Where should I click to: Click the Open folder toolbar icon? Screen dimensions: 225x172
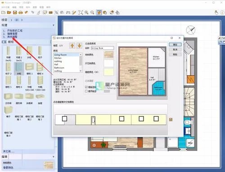(x=9, y=13)
